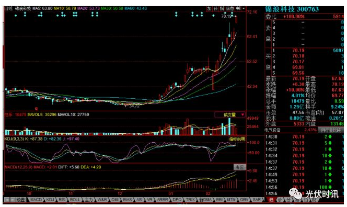This screenshot has height=207, width=347.
Task: Click the 预 toolbar button
Action: pyautogui.click(x=215, y=8)
